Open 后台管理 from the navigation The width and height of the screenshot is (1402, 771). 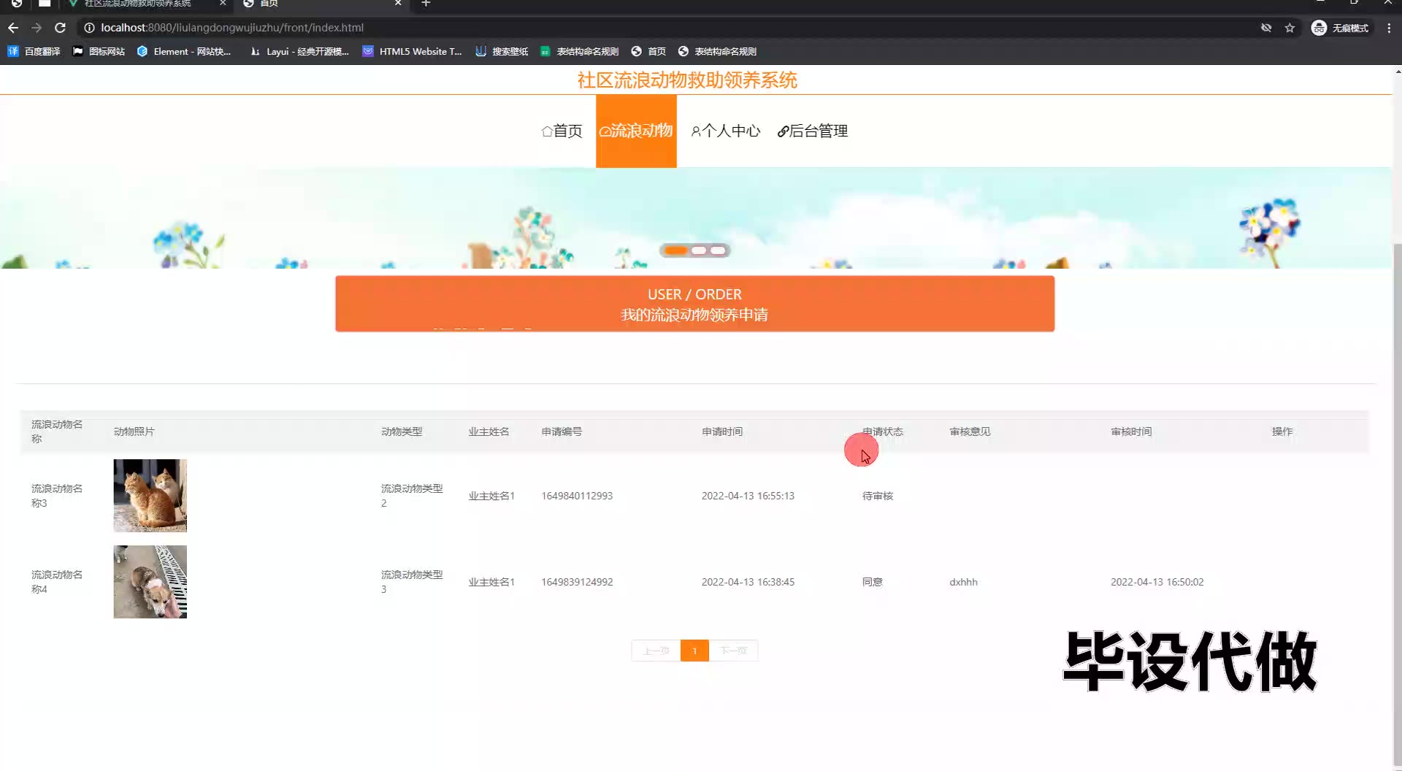tap(813, 131)
